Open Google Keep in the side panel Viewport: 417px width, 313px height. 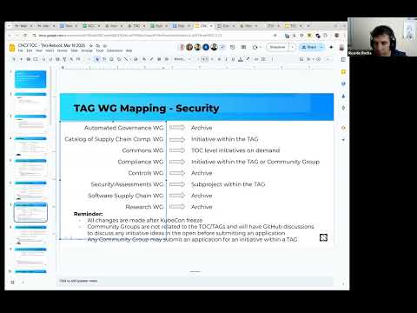coord(343,72)
